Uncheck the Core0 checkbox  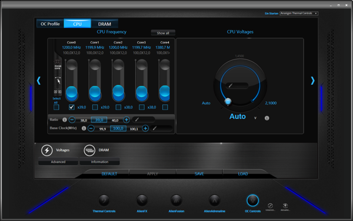[x=72, y=107]
